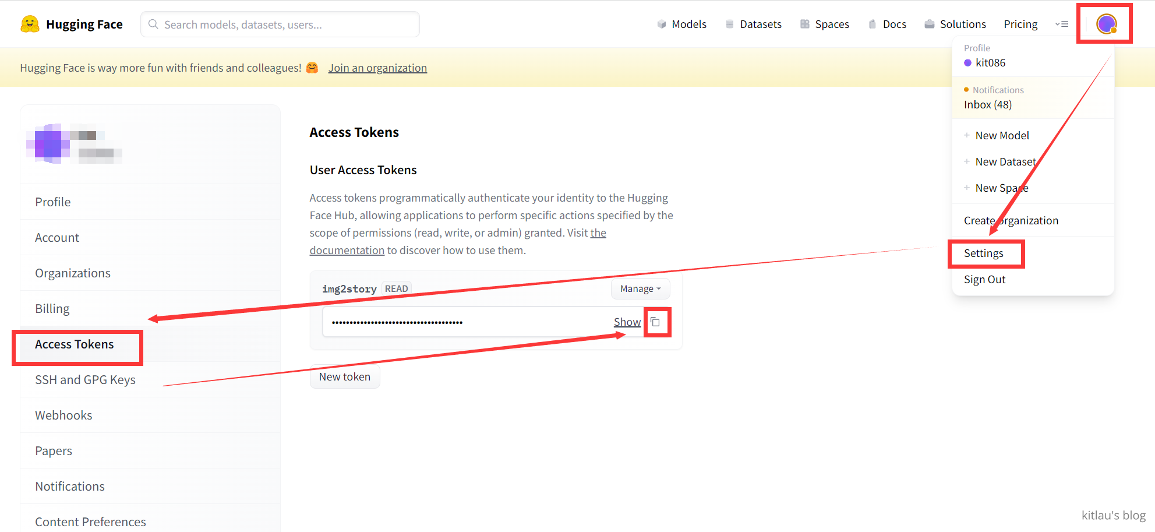
Task: Open the Docs page
Action: 887,24
